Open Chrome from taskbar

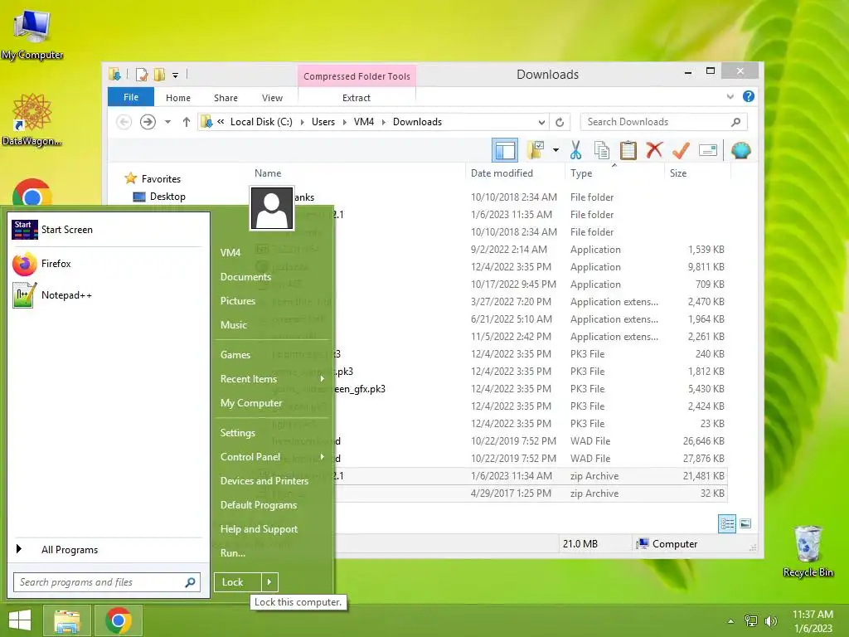[x=119, y=620]
